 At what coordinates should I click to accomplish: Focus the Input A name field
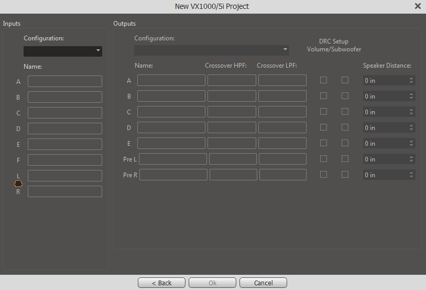point(65,81)
